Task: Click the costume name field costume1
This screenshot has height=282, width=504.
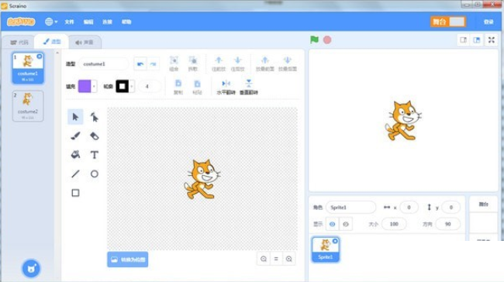Action: coord(103,64)
